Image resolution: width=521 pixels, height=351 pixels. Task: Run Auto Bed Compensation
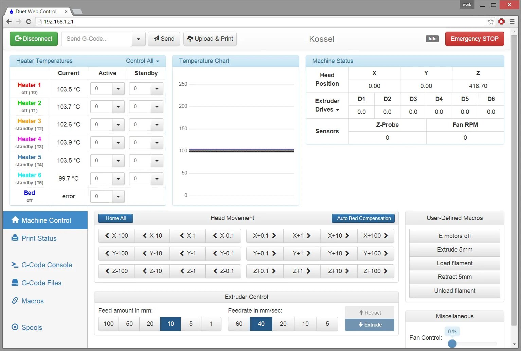[x=363, y=218]
